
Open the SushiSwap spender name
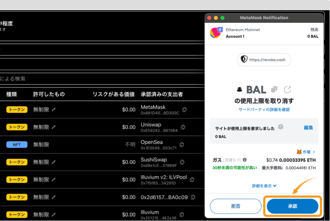(x=154, y=160)
